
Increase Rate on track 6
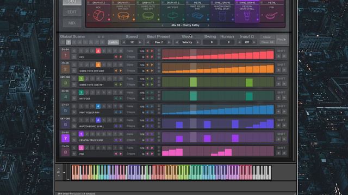[x=152, y=120]
